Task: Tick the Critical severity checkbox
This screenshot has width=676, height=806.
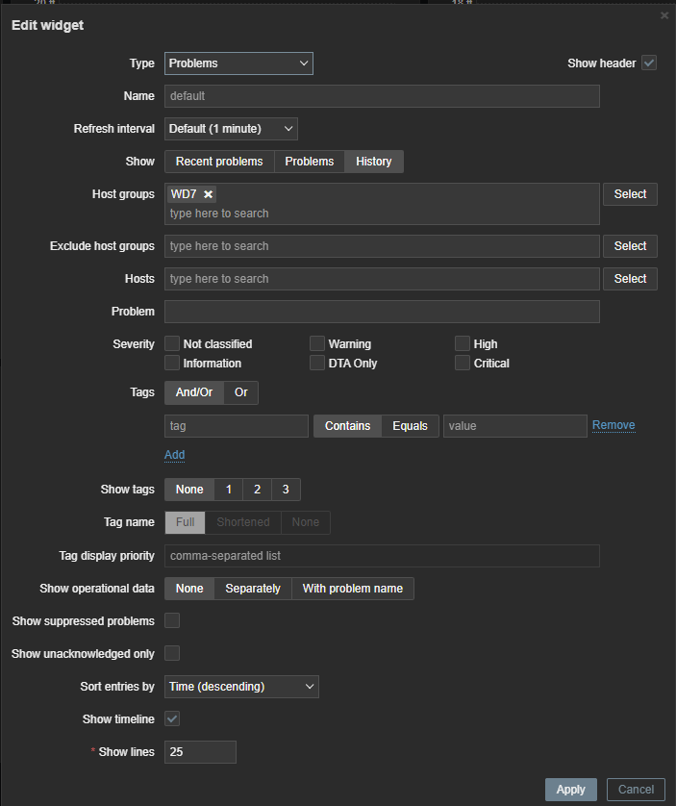Action: [x=463, y=364]
